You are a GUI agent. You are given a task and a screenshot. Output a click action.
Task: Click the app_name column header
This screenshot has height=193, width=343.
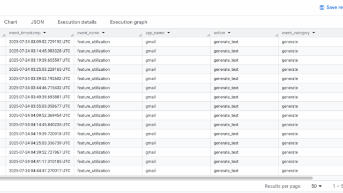[x=155, y=33]
